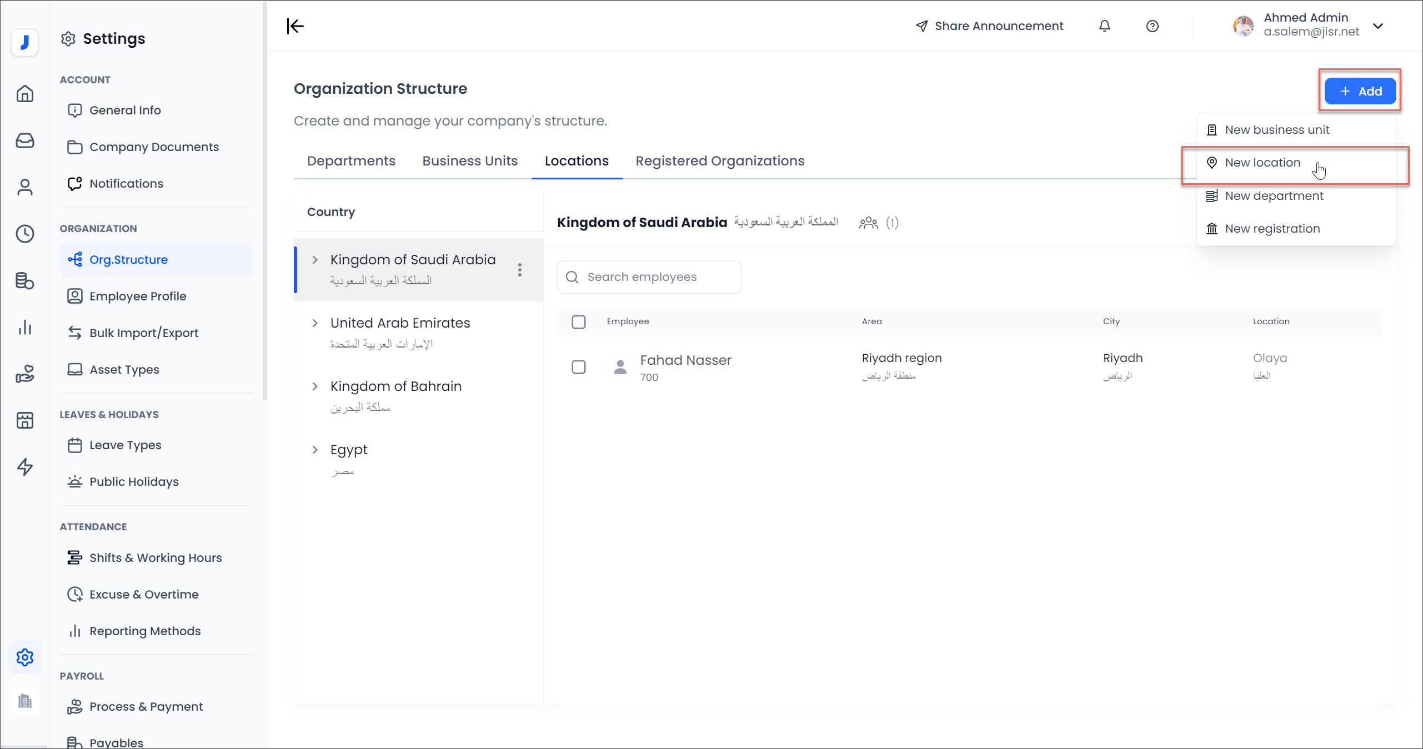Image resolution: width=1423 pixels, height=749 pixels.
Task: Click the three-dot menu beside Saudi Arabia
Action: pyautogui.click(x=519, y=270)
